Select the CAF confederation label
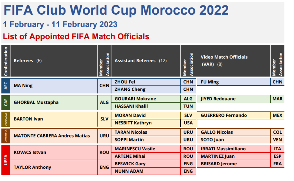Image resolution: width=294 pixels, height=181 pixels. [x=6, y=102]
